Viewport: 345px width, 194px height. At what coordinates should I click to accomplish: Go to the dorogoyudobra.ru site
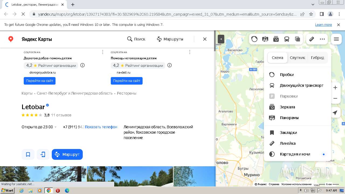[40, 81]
